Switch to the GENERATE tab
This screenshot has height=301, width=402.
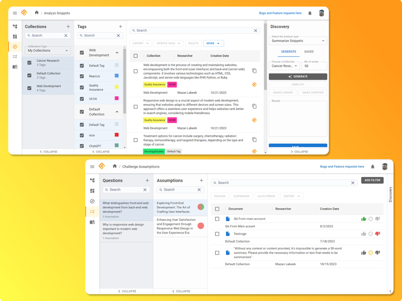pyautogui.click(x=288, y=51)
